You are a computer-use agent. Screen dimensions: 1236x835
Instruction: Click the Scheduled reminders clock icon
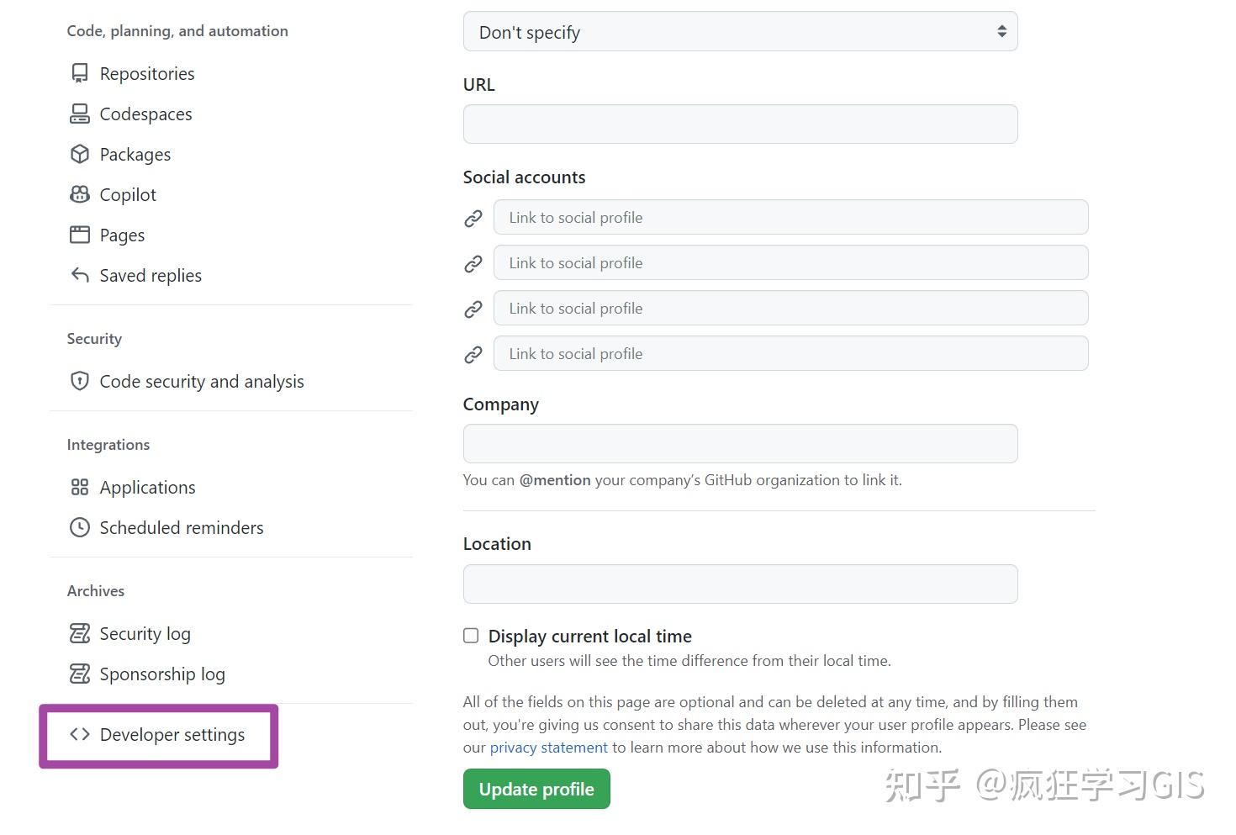click(x=80, y=527)
